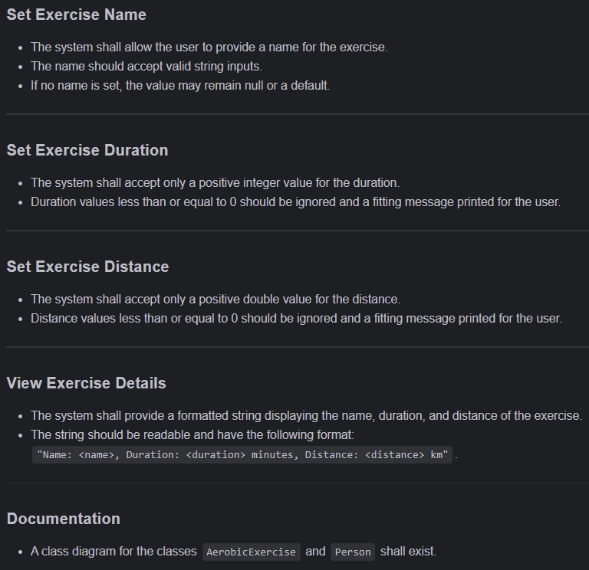Click the bullet about providing an exercise name

coord(209,47)
